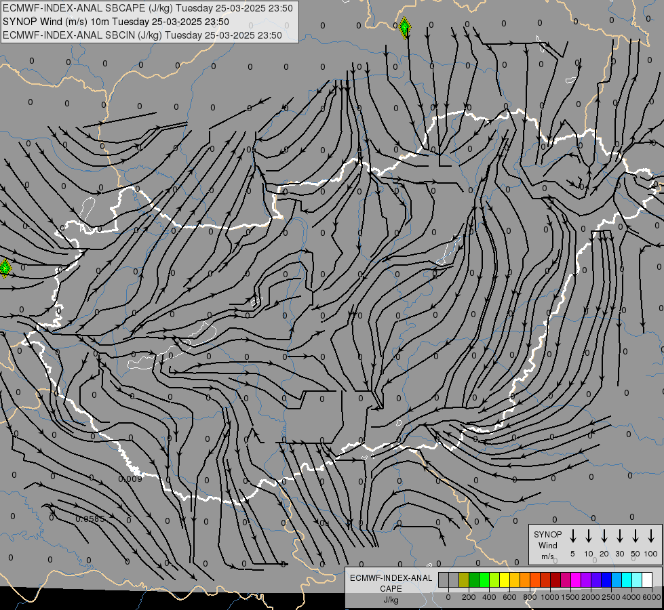Click the SBCAPE title line in the header box
This screenshot has width=664, height=610.
pyautogui.click(x=148, y=8)
